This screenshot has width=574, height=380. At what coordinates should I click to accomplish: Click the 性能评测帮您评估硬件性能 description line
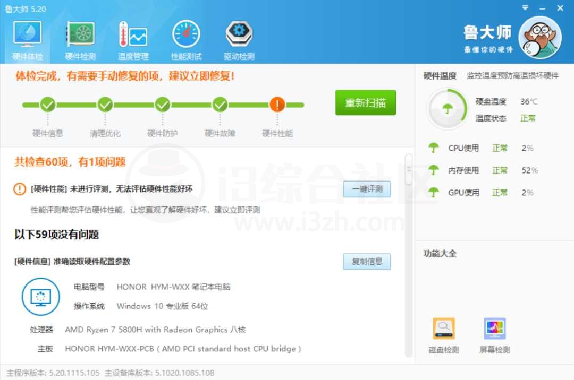coord(145,210)
